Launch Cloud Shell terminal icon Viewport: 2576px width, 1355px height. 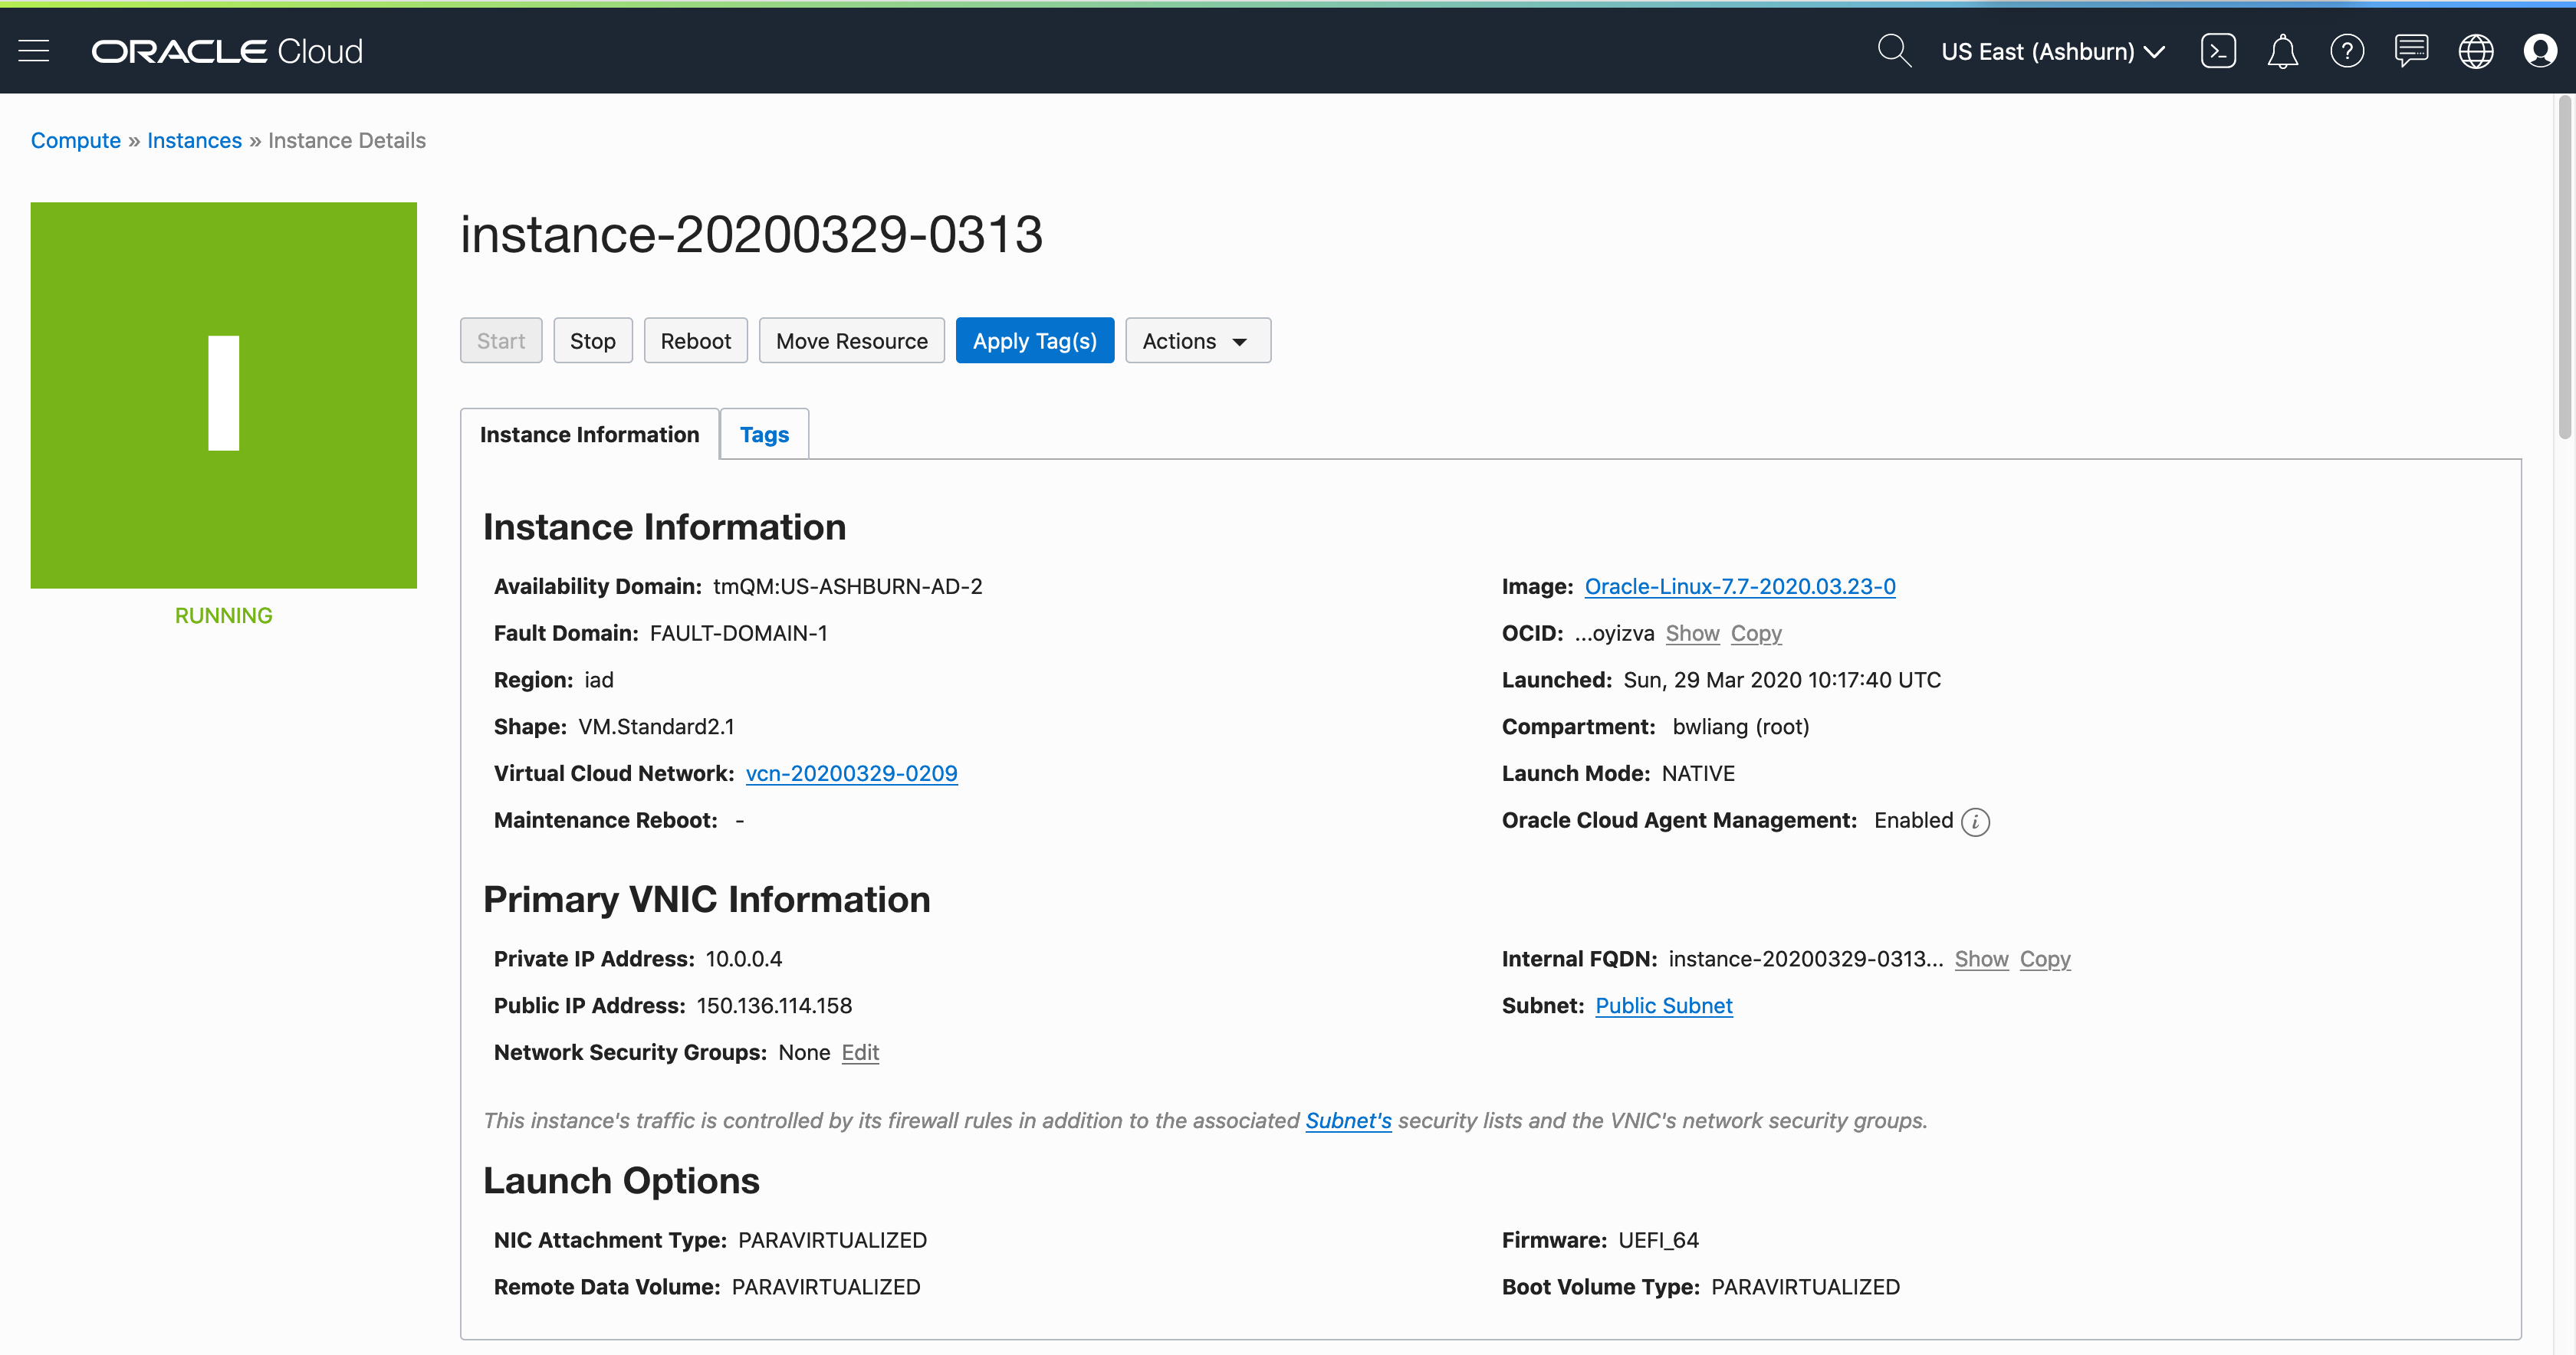pos(2218,51)
